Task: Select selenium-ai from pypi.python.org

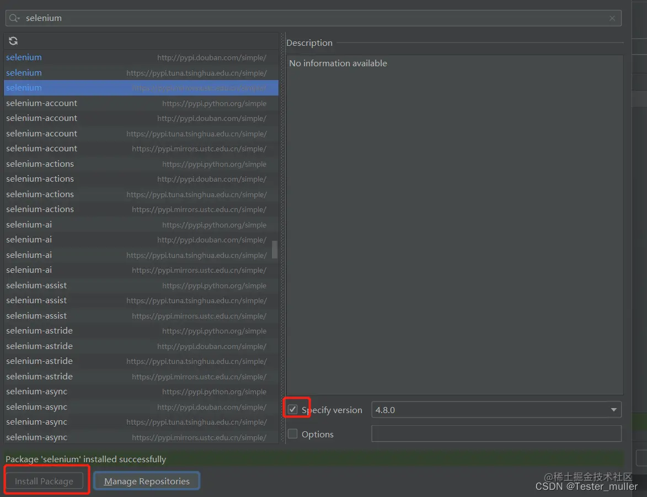Action: (x=141, y=224)
